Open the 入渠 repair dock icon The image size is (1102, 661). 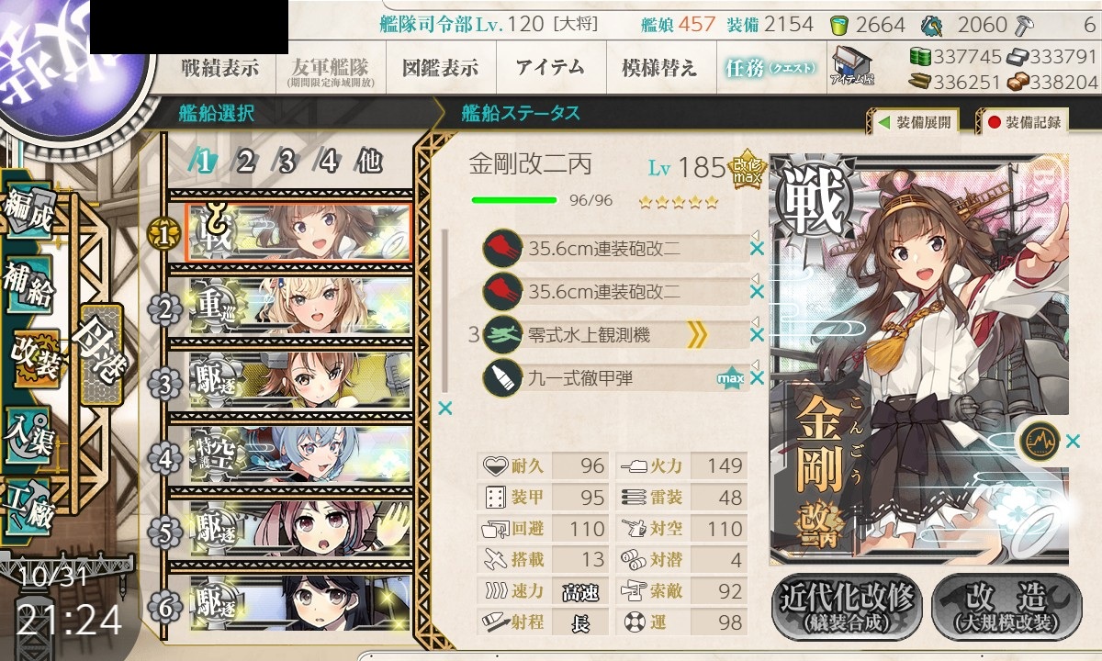click(29, 432)
